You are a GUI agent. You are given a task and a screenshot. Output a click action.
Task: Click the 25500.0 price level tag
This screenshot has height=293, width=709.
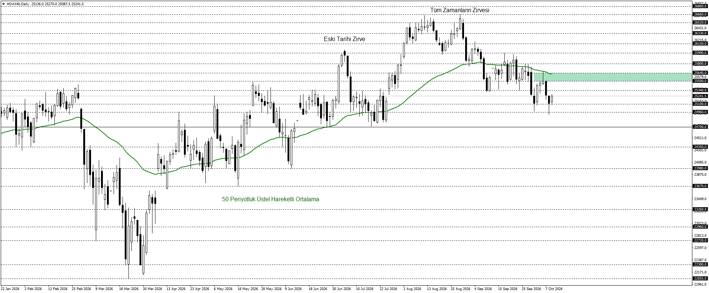(x=700, y=81)
